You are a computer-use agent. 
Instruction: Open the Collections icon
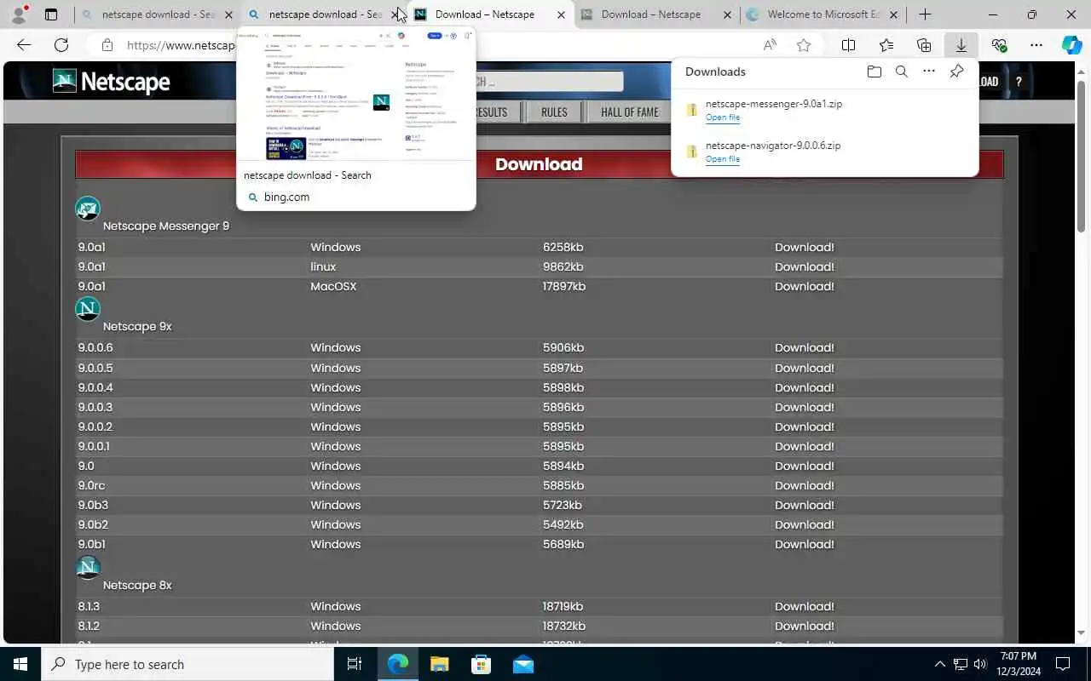[x=924, y=45]
